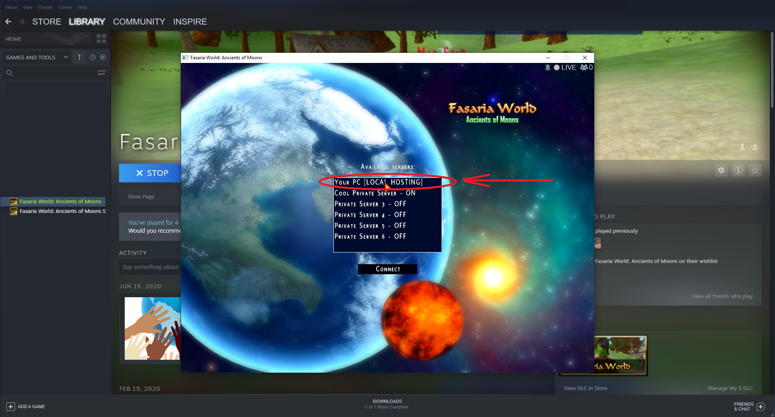Switch to the COMMUNITY tab
This screenshot has height=417, width=775.
tap(139, 22)
